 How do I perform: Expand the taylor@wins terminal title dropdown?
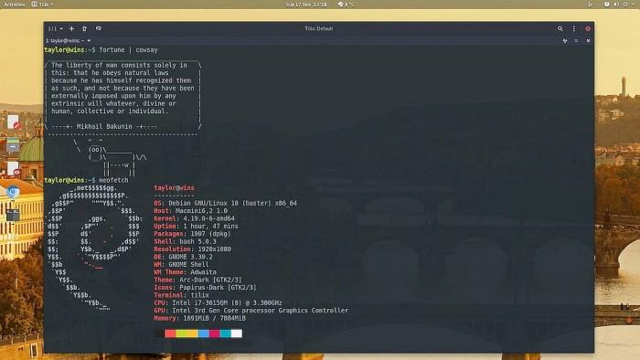89,41
